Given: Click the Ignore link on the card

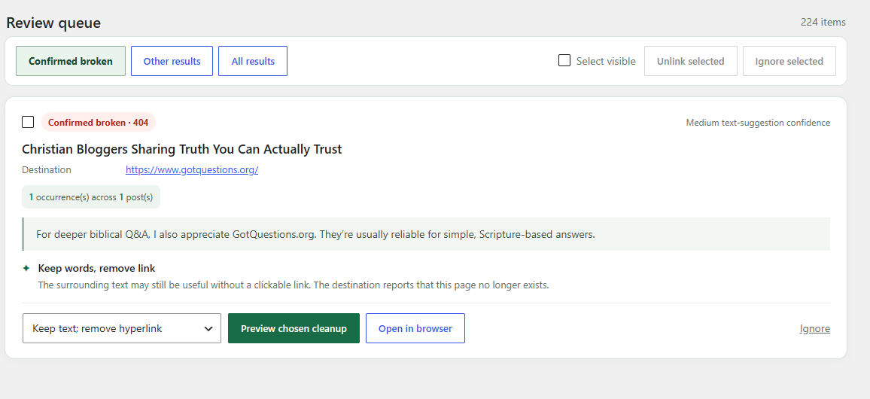Looking at the screenshot, I should pyautogui.click(x=814, y=328).
